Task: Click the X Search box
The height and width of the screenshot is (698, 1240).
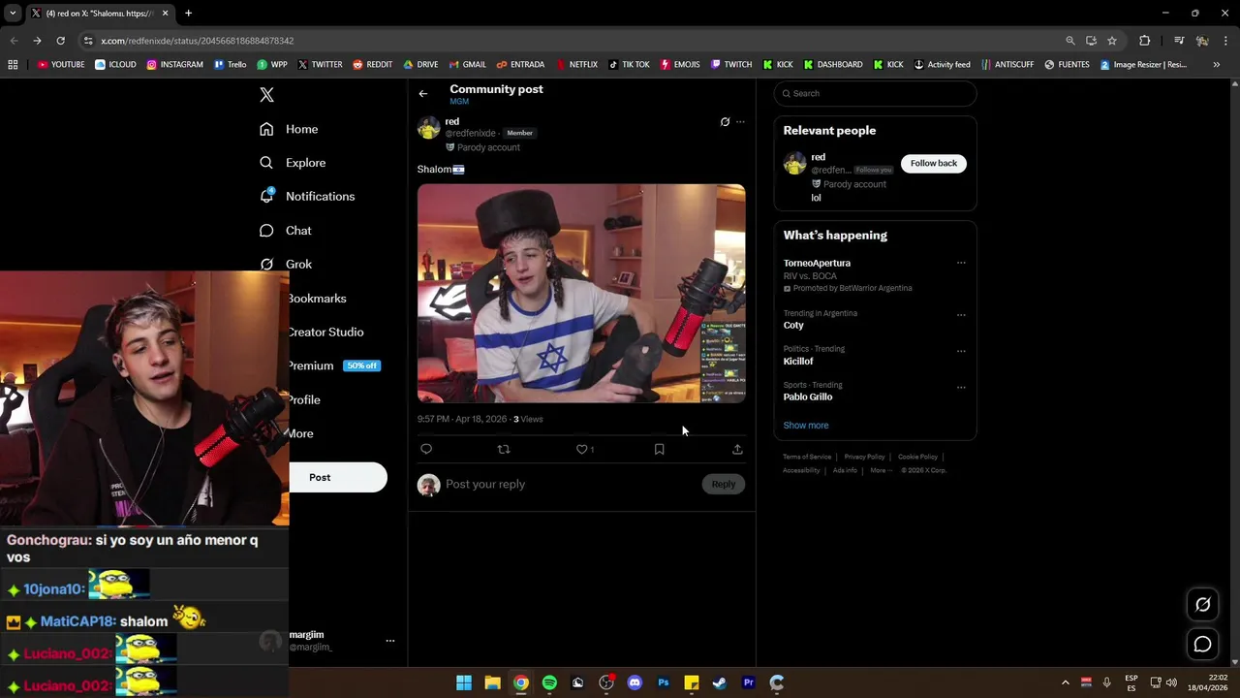Action: click(875, 93)
